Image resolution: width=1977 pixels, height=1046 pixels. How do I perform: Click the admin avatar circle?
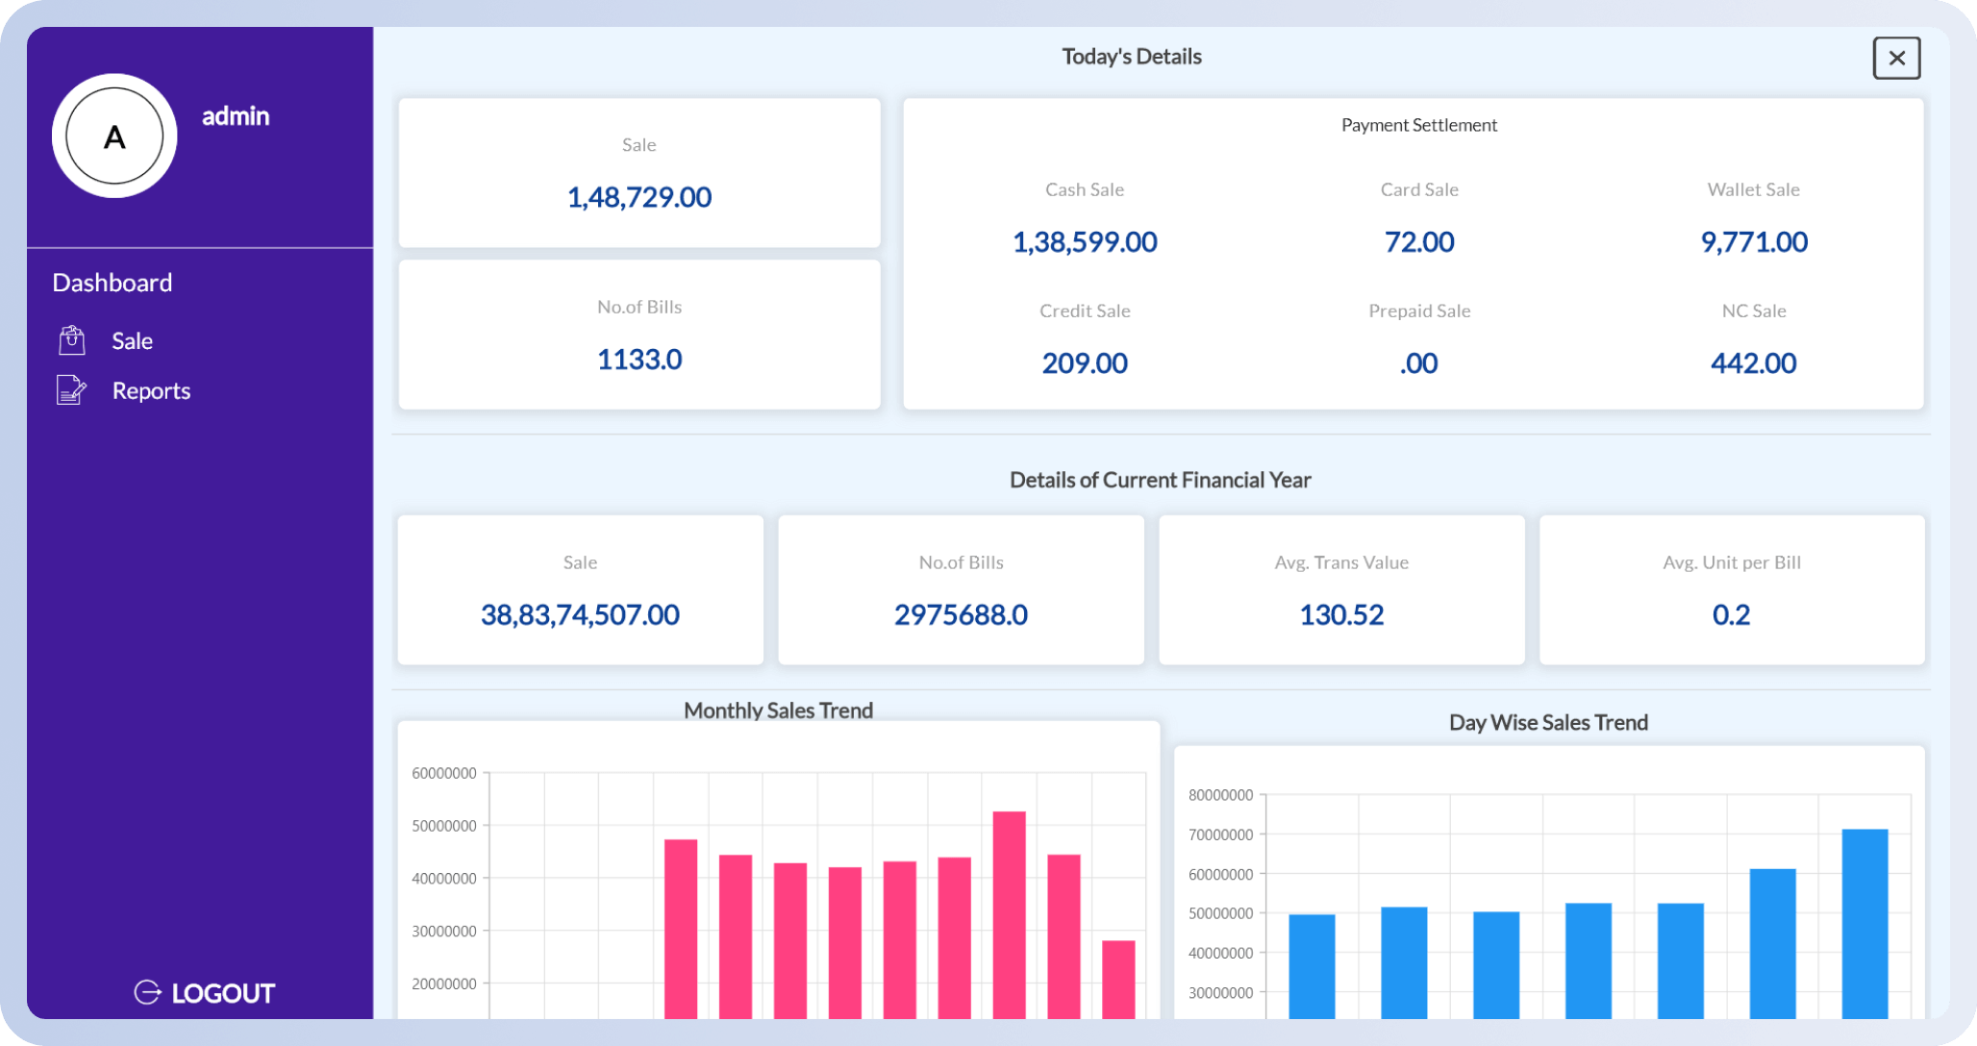tap(114, 137)
